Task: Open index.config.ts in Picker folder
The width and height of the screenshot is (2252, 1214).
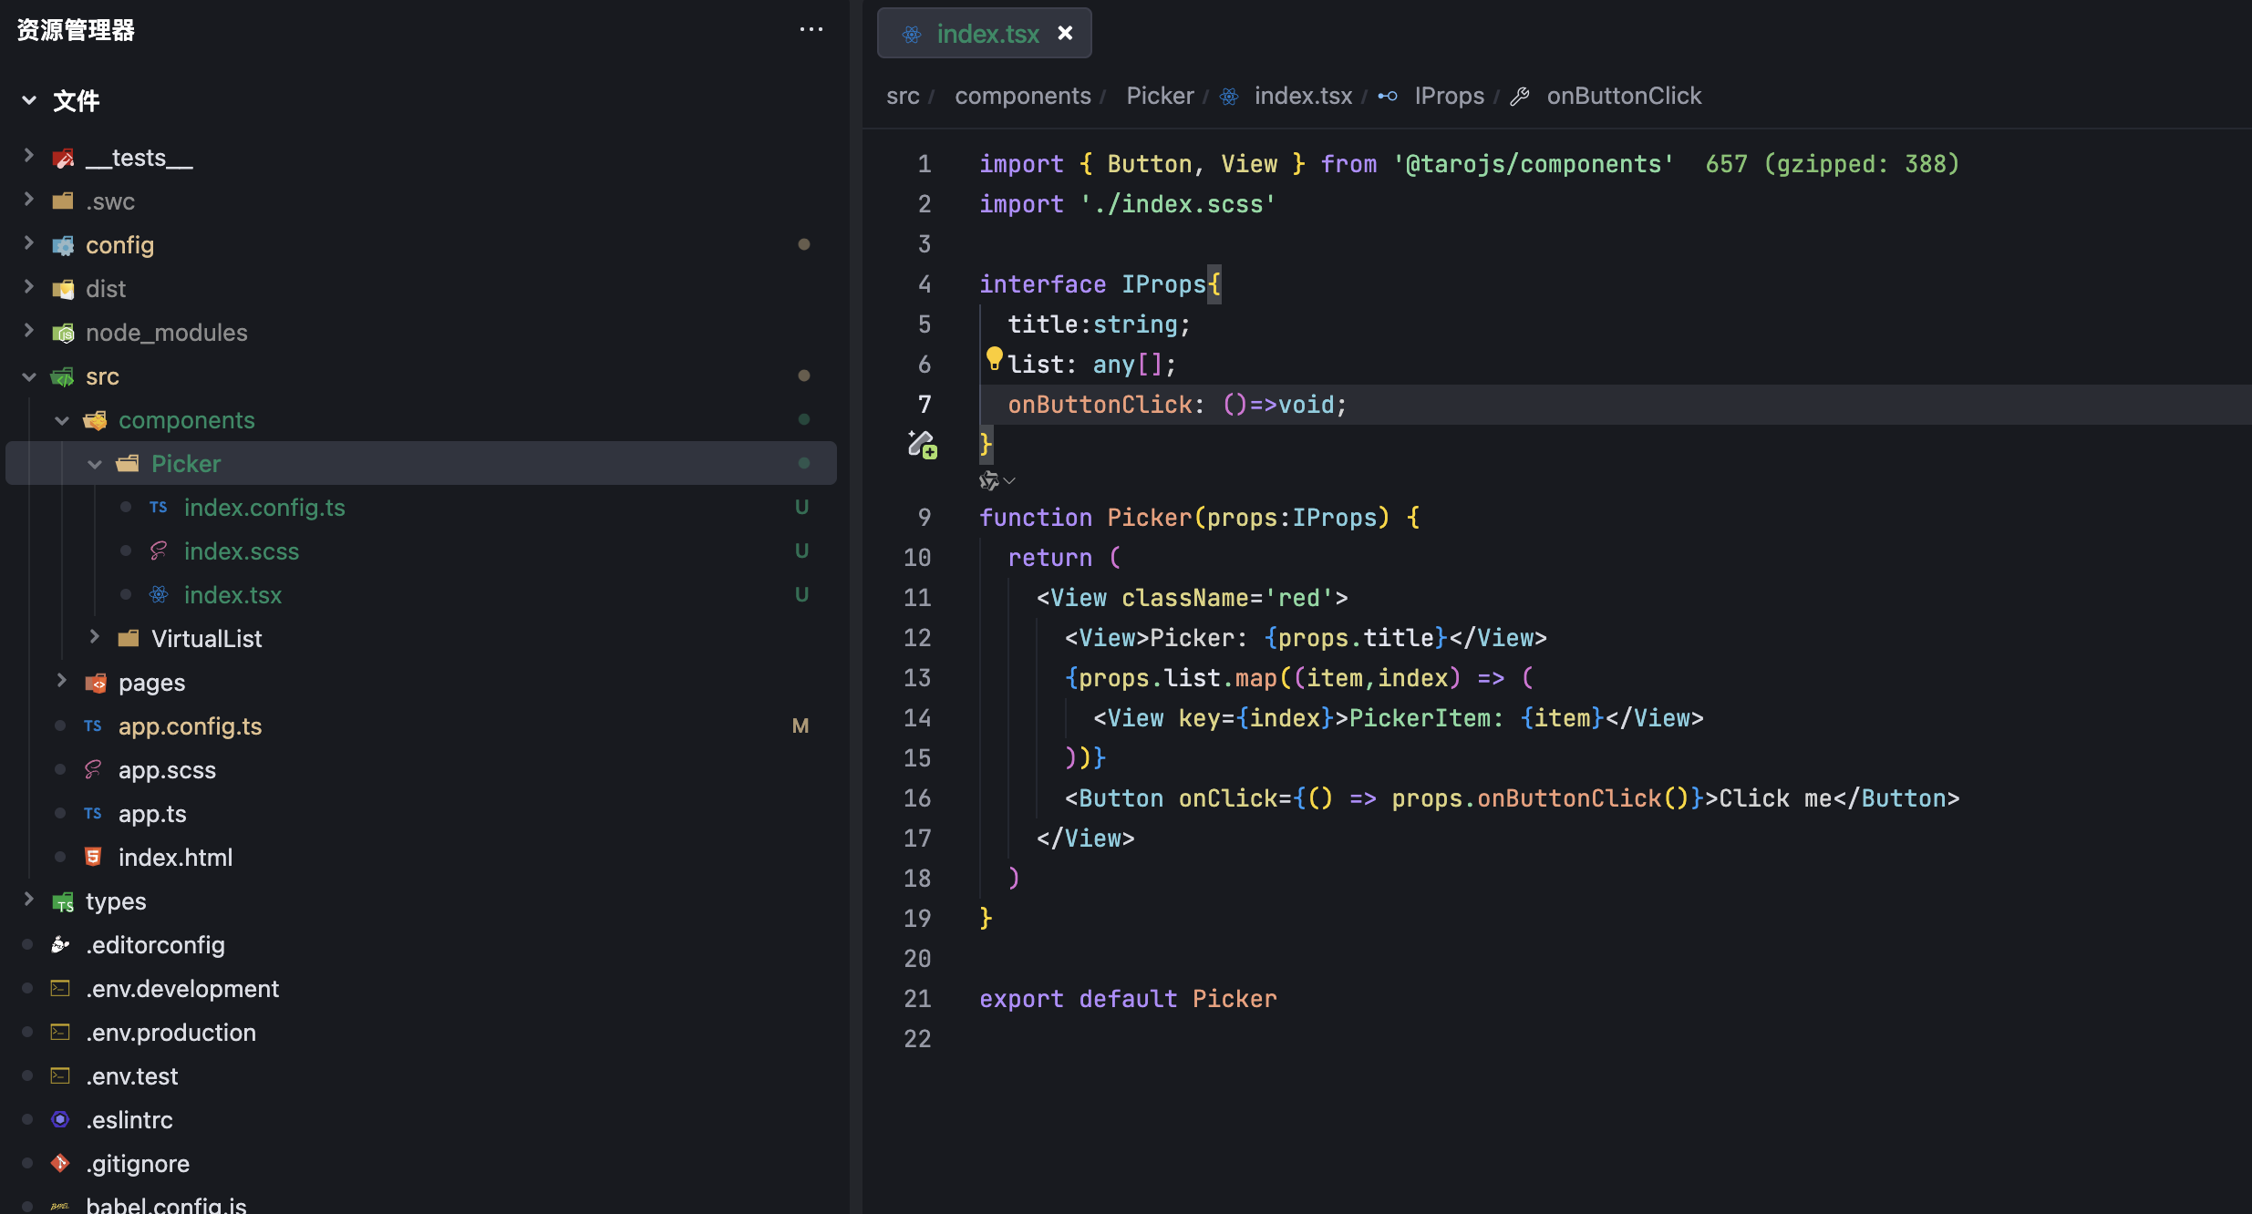Action: 264,508
